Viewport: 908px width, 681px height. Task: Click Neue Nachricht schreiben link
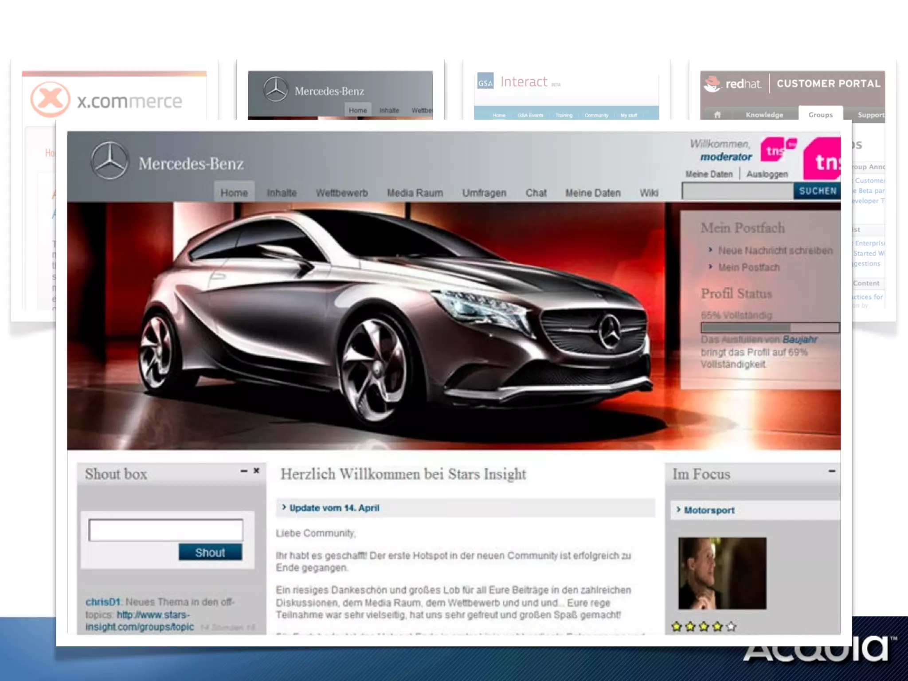tap(775, 250)
